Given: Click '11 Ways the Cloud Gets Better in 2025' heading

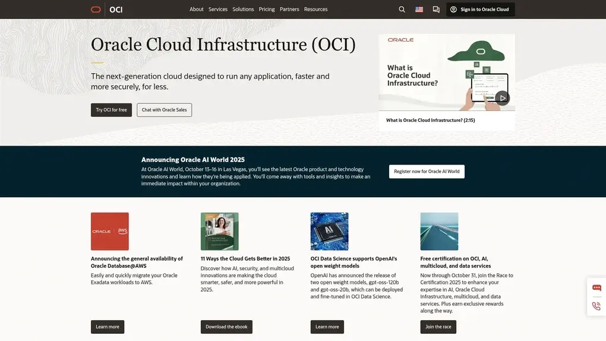Looking at the screenshot, I should pyautogui.click(x=245, y=258).
